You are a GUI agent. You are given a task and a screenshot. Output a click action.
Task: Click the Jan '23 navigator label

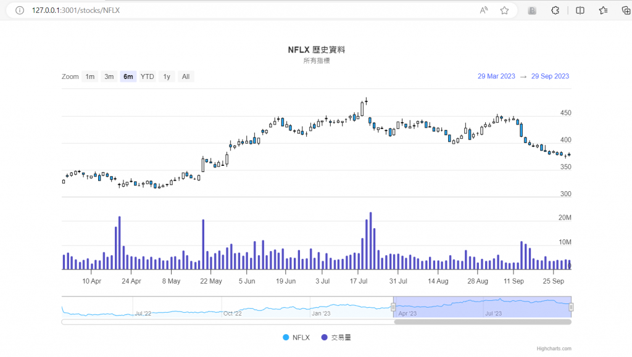tap(321, 314)
